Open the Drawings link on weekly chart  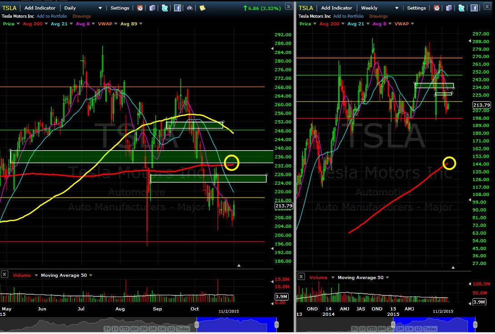pos(378,16)
